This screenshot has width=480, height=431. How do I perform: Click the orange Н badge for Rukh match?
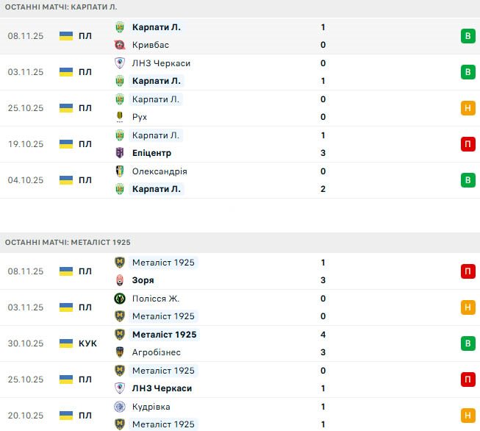(468, 108)
